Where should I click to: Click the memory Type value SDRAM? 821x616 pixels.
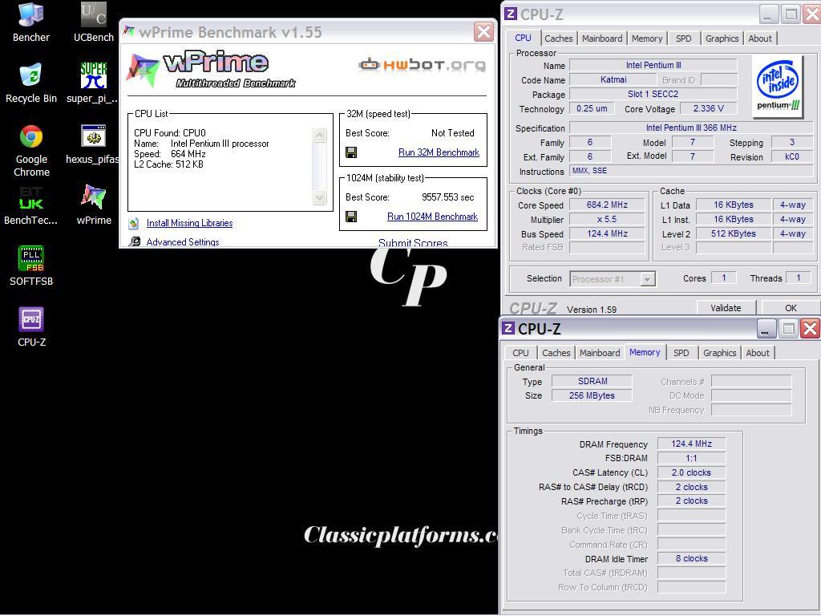coord(592,381)
